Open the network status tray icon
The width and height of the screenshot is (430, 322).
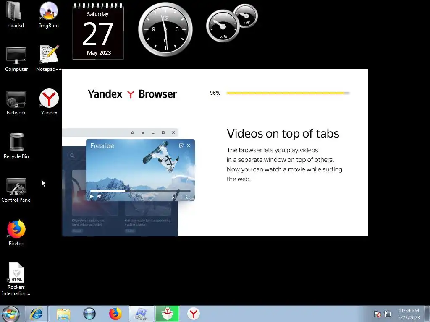pos(388,314)
